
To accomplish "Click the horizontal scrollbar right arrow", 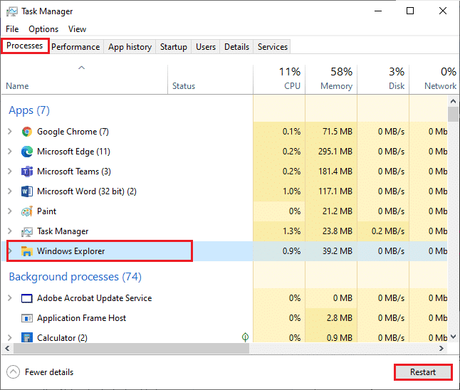I will click(441, 348).
